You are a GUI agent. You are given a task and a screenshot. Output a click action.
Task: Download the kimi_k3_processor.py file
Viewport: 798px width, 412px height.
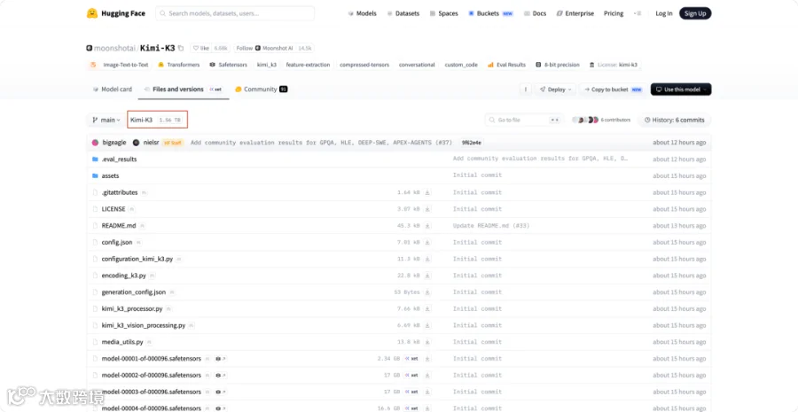click(x=427, y=308)
